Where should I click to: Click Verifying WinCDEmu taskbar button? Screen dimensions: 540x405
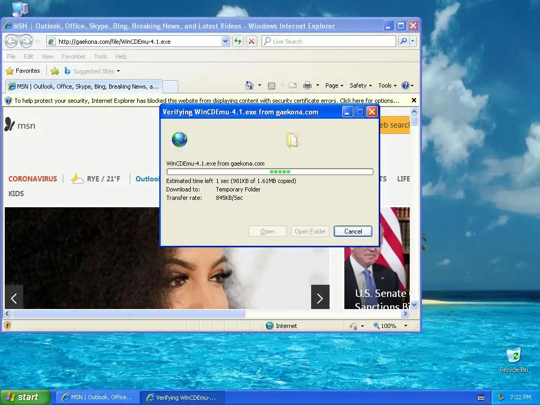point(182,398)
